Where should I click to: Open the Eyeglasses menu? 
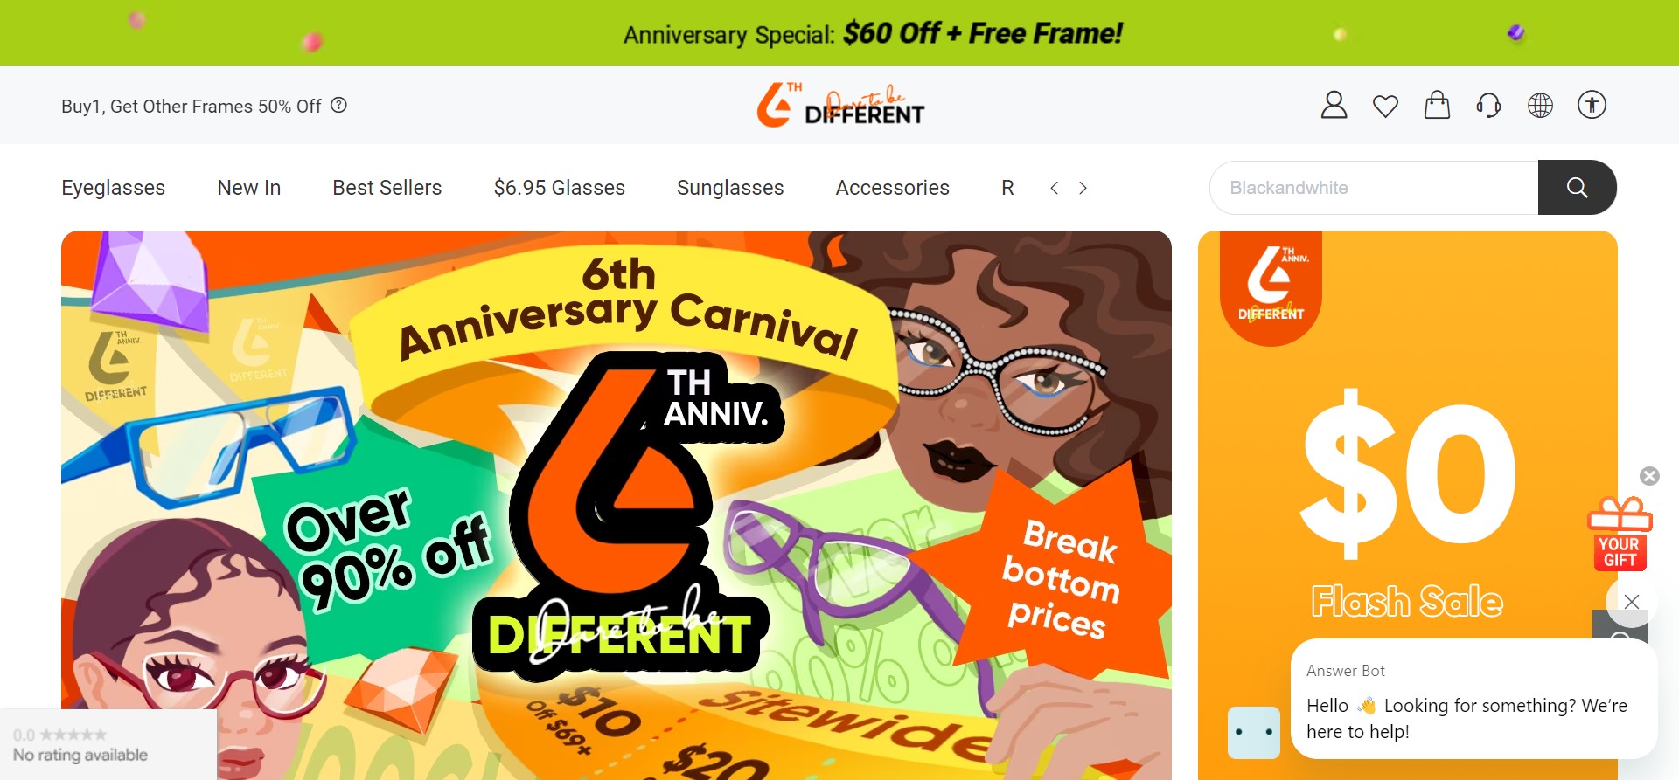(113, 188)
